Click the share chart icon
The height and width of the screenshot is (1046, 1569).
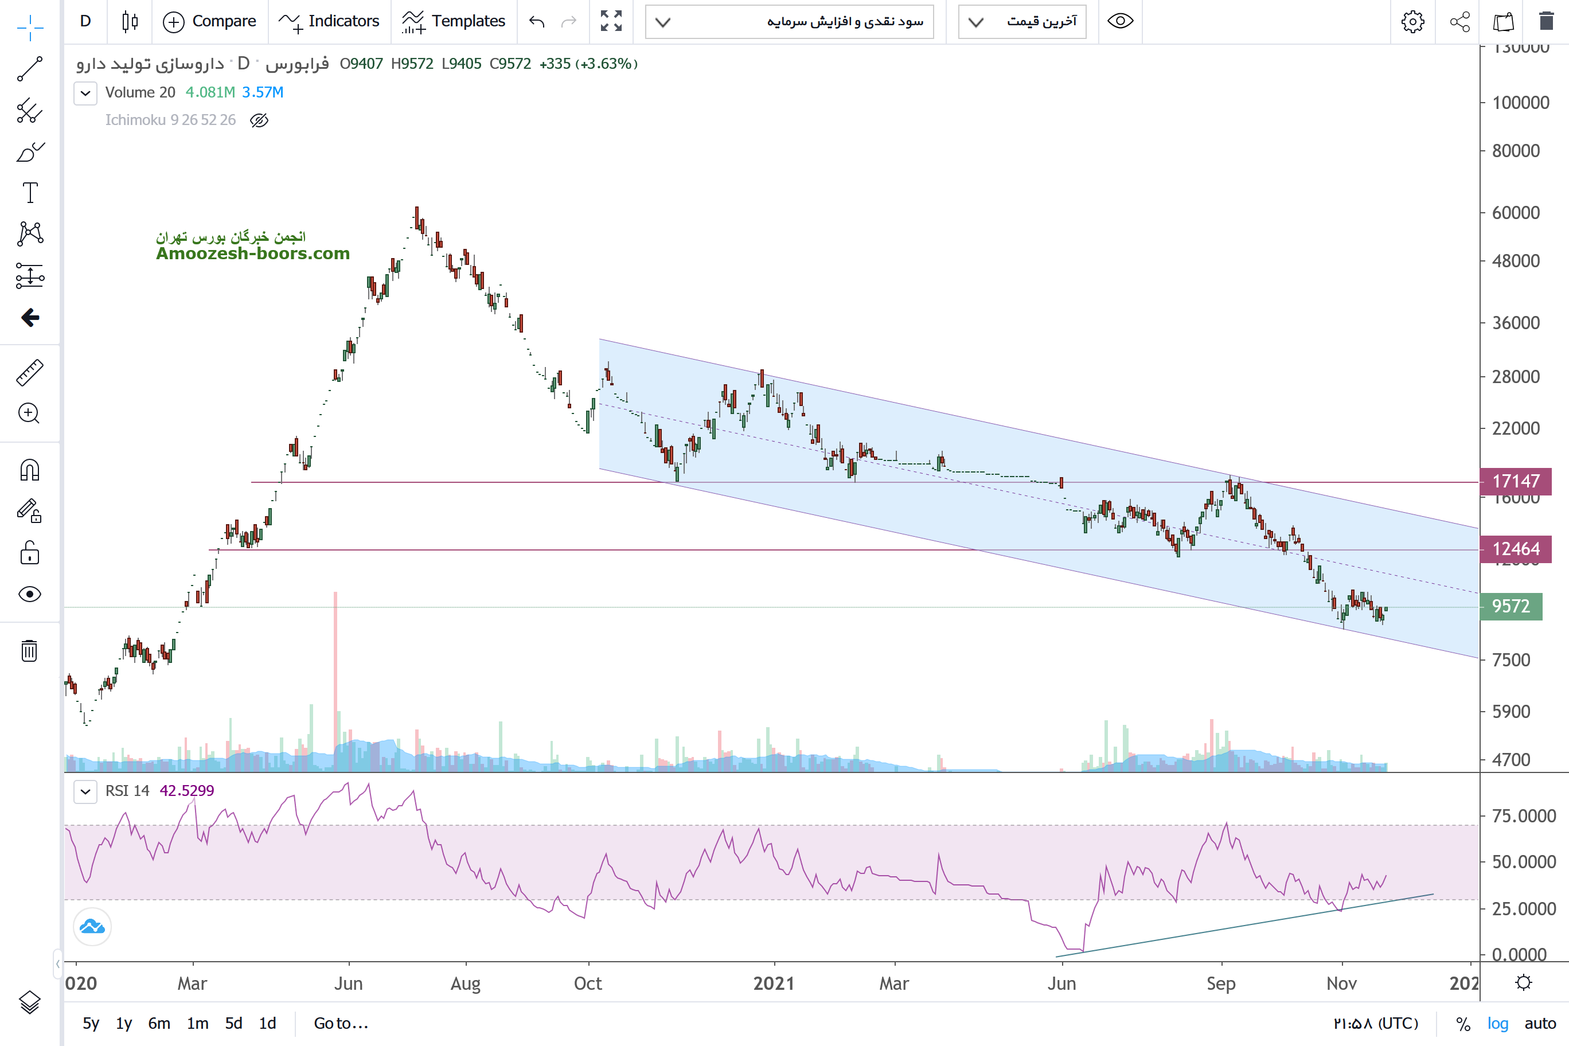tap(1459, 21)
